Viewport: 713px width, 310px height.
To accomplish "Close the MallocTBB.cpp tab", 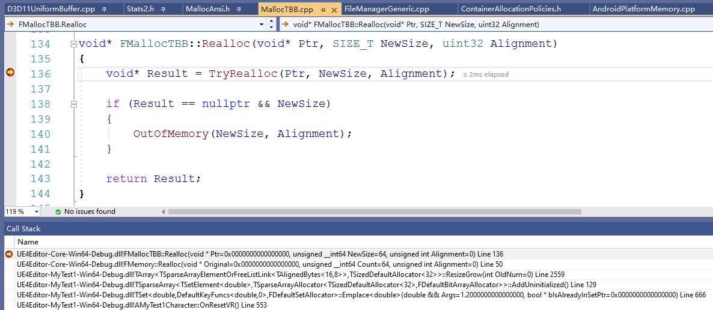I will (334, 10).
